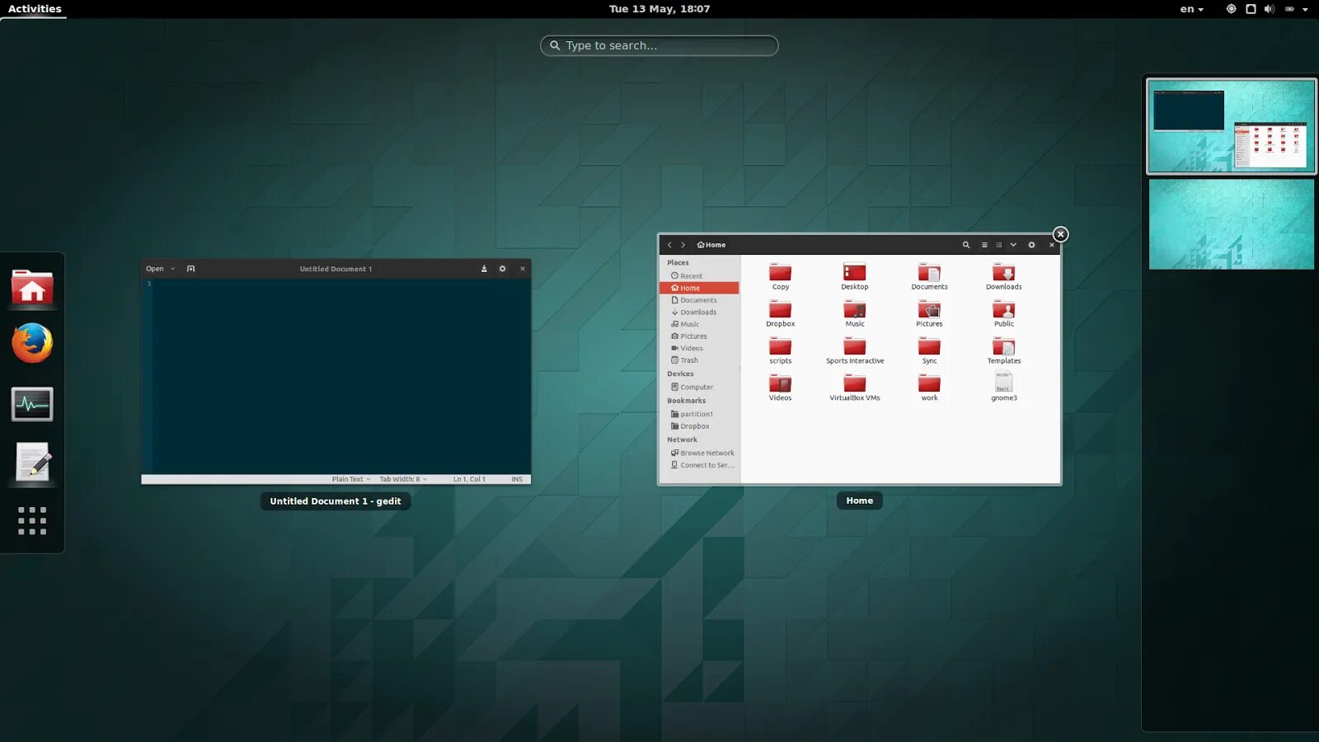Click the save icon in gedit header bar
Viewport: 1319px width, 742px height.
(x=484, y=268)
